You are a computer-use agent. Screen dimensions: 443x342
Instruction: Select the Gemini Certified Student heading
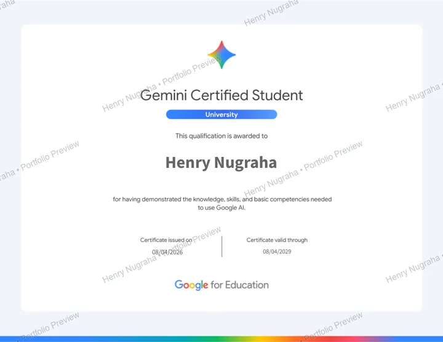point(221,95)
